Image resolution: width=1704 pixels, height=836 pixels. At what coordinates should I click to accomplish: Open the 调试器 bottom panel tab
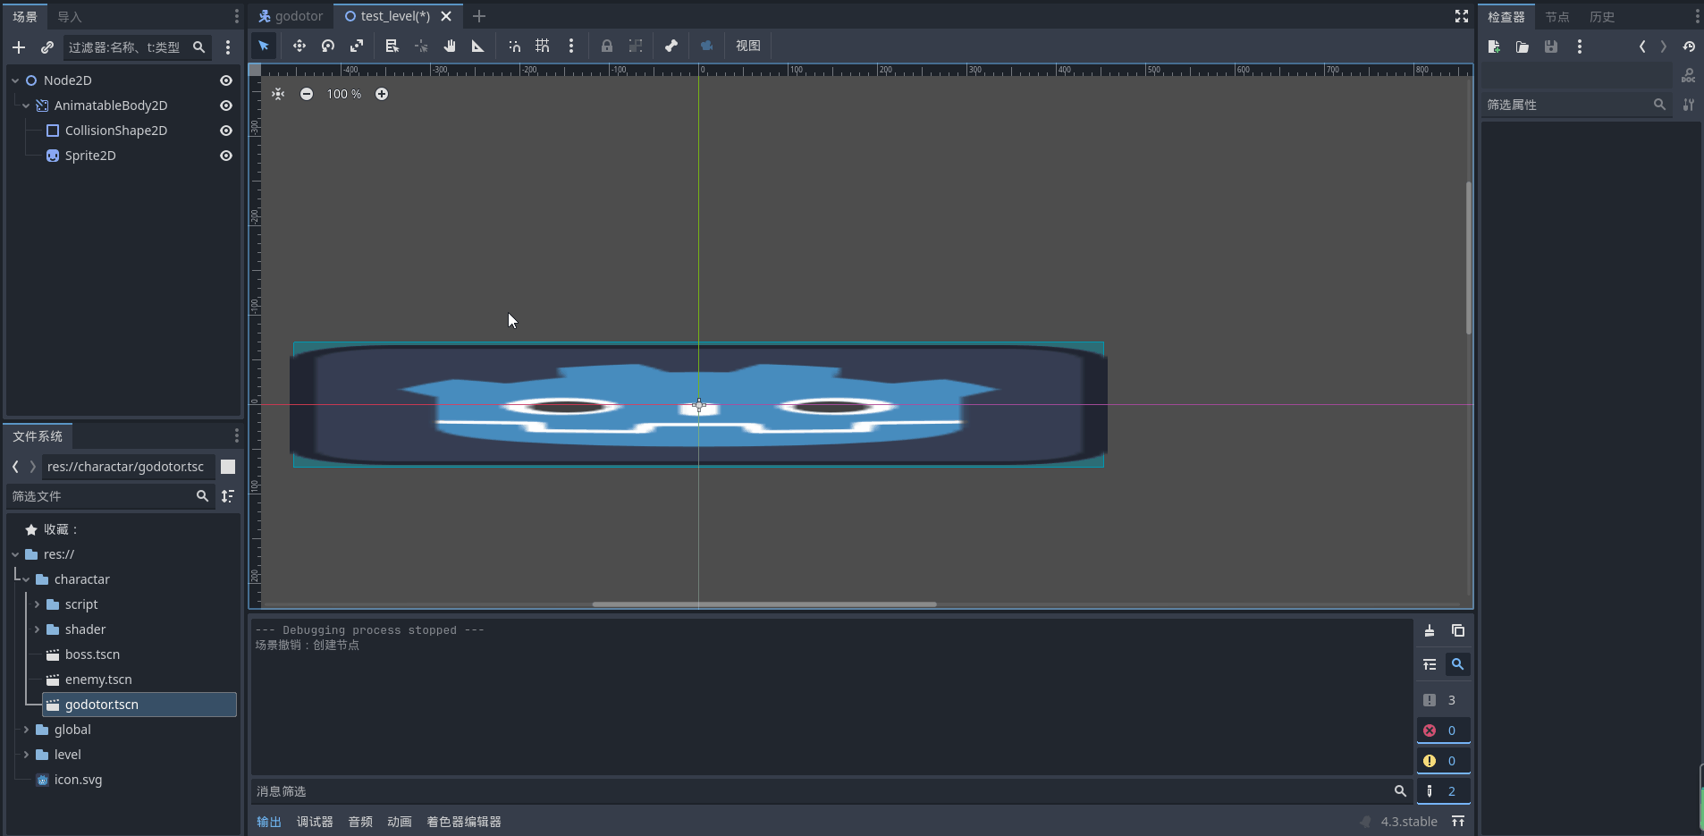[315, 822]
